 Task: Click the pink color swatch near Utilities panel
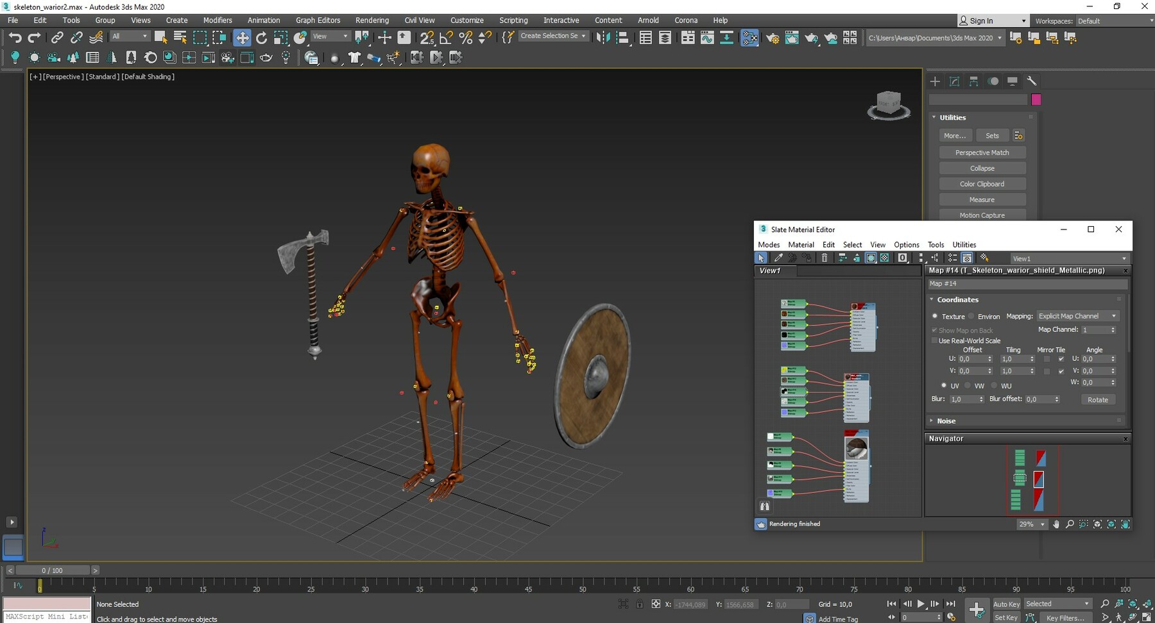point(1036,99)
